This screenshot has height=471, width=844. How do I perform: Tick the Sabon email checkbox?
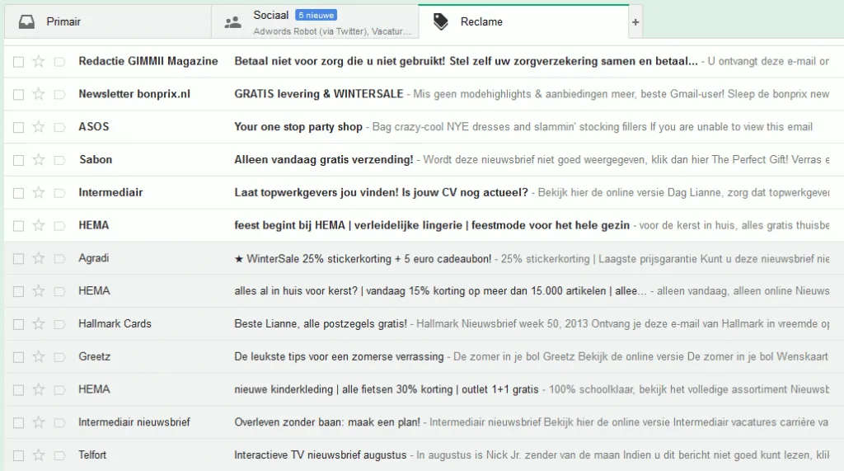click(18, 160)
